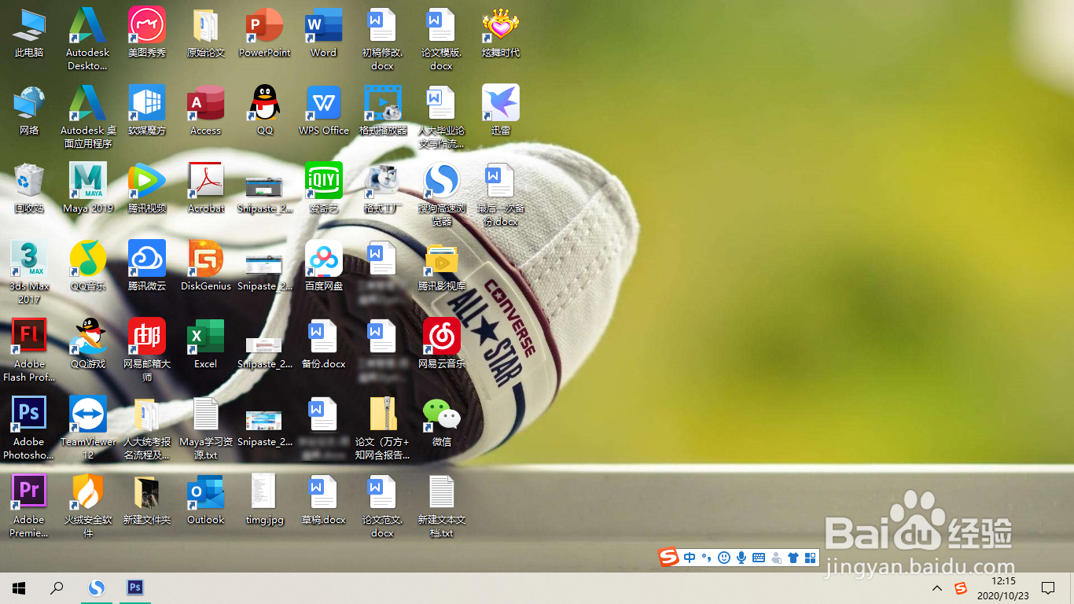Select the 新建文本文档.txt file
The image size is (1074, 604).
pos(442,506)
